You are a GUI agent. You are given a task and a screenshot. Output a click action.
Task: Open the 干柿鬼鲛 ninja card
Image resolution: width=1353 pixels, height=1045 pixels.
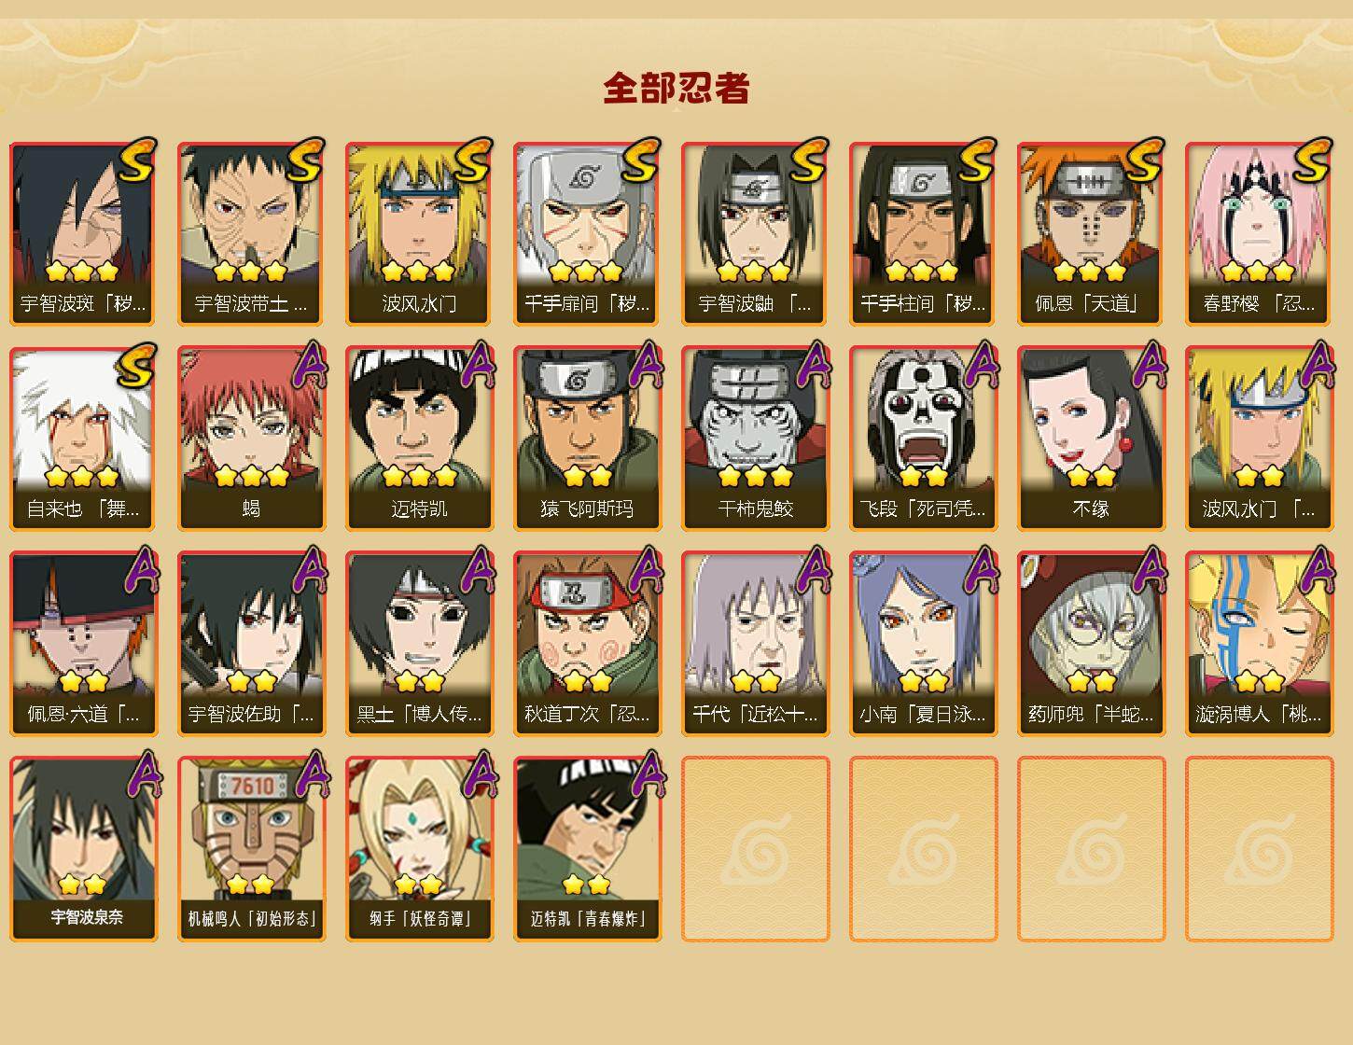(755, 439)
